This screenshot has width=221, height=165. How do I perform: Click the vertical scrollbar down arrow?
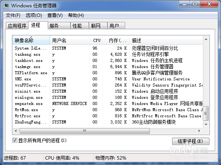point(206,125)
